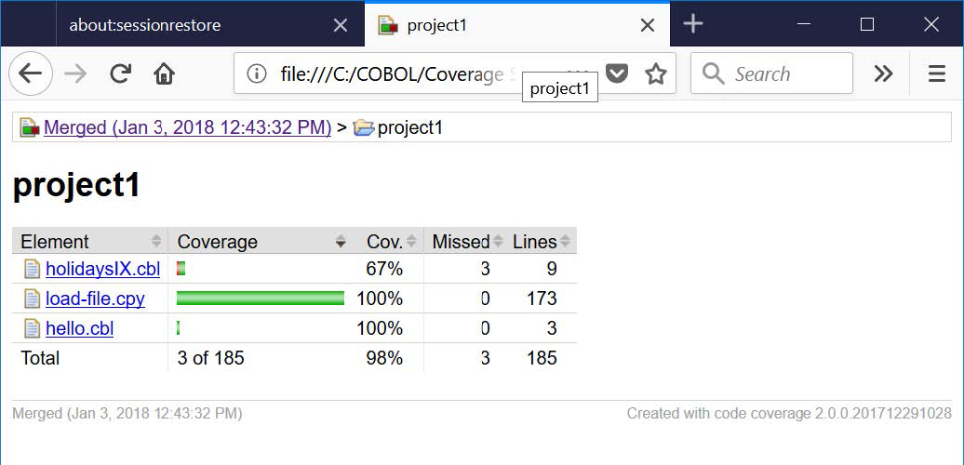964x465 pixels.
Task: Open the Firefox hamburger menu
Action: click(936, 73)
